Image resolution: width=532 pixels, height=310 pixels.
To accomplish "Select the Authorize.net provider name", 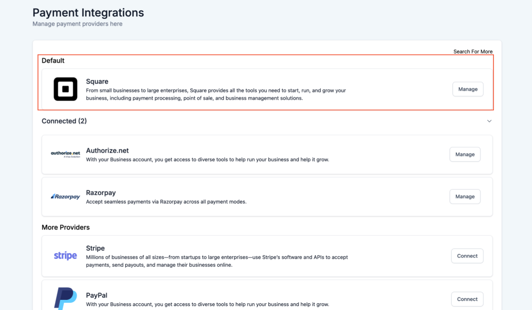I will [x=107, y=151].
